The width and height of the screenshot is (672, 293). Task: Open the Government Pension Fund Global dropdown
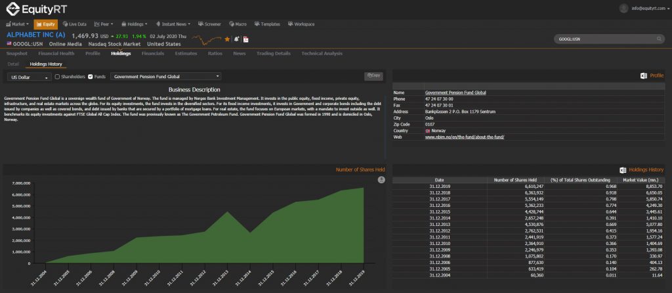pos(166,76)
